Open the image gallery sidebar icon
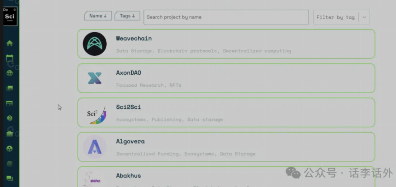396x187 pixels. [x=10, y=88]
